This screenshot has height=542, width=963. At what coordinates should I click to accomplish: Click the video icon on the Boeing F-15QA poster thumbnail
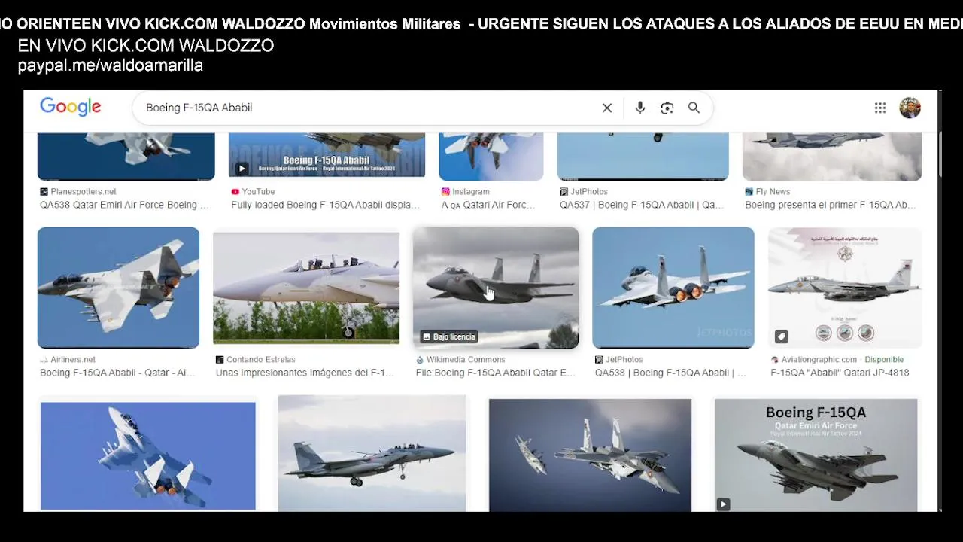(x=723, y=504)
